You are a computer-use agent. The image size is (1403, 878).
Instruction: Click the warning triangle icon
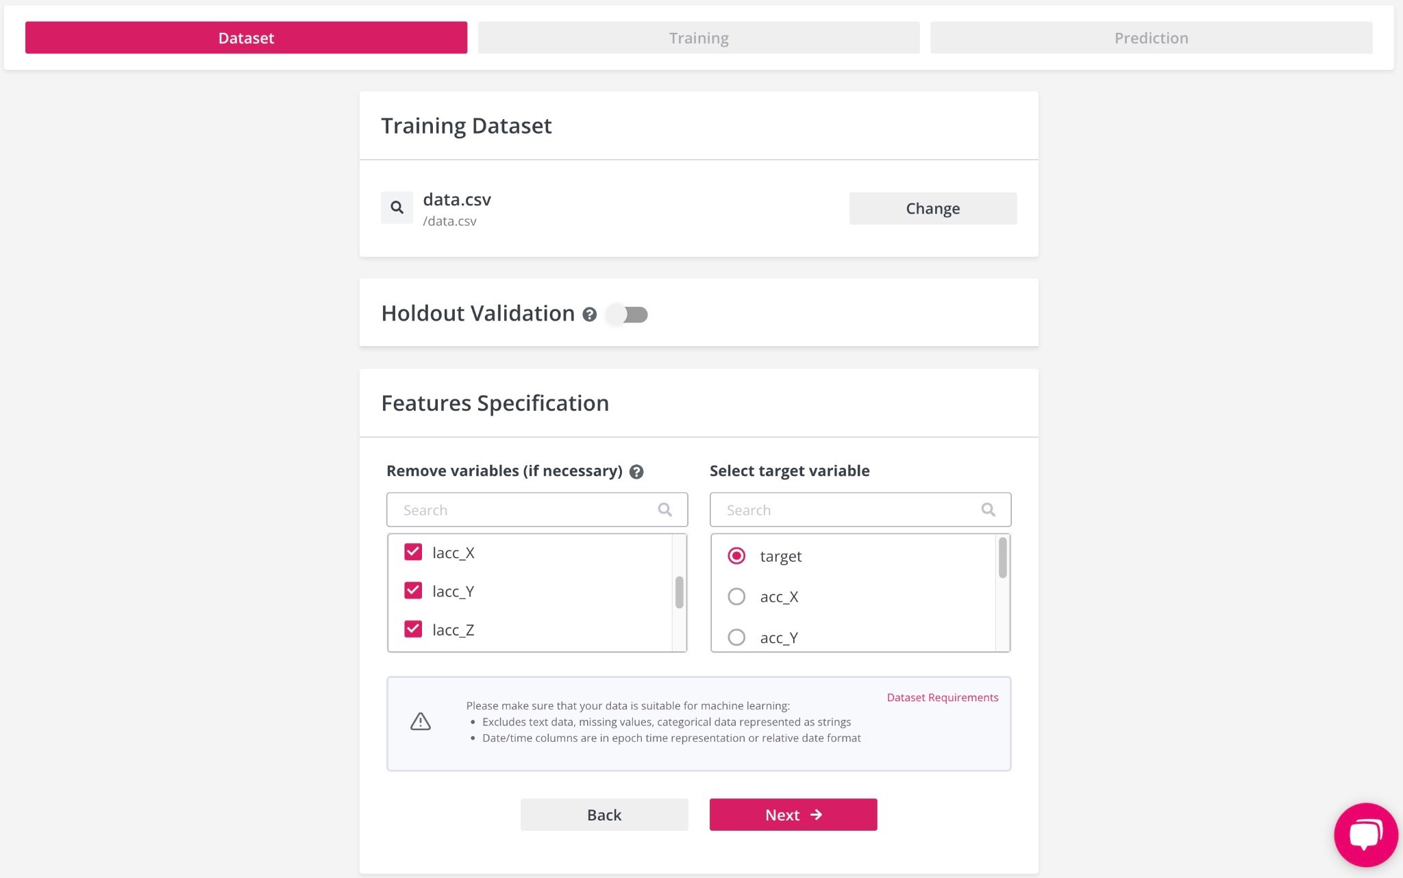(x=421, y=721)
